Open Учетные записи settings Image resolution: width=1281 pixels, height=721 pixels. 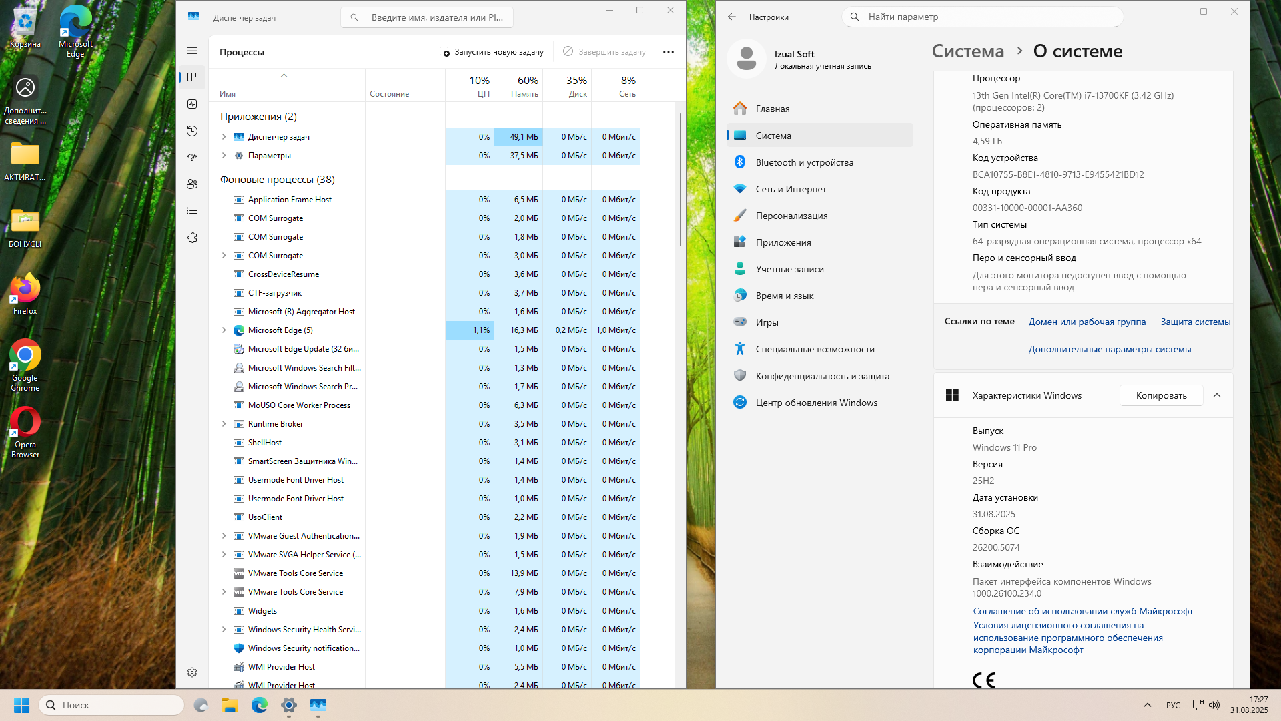pyautogui.click(x=820, y=269)
